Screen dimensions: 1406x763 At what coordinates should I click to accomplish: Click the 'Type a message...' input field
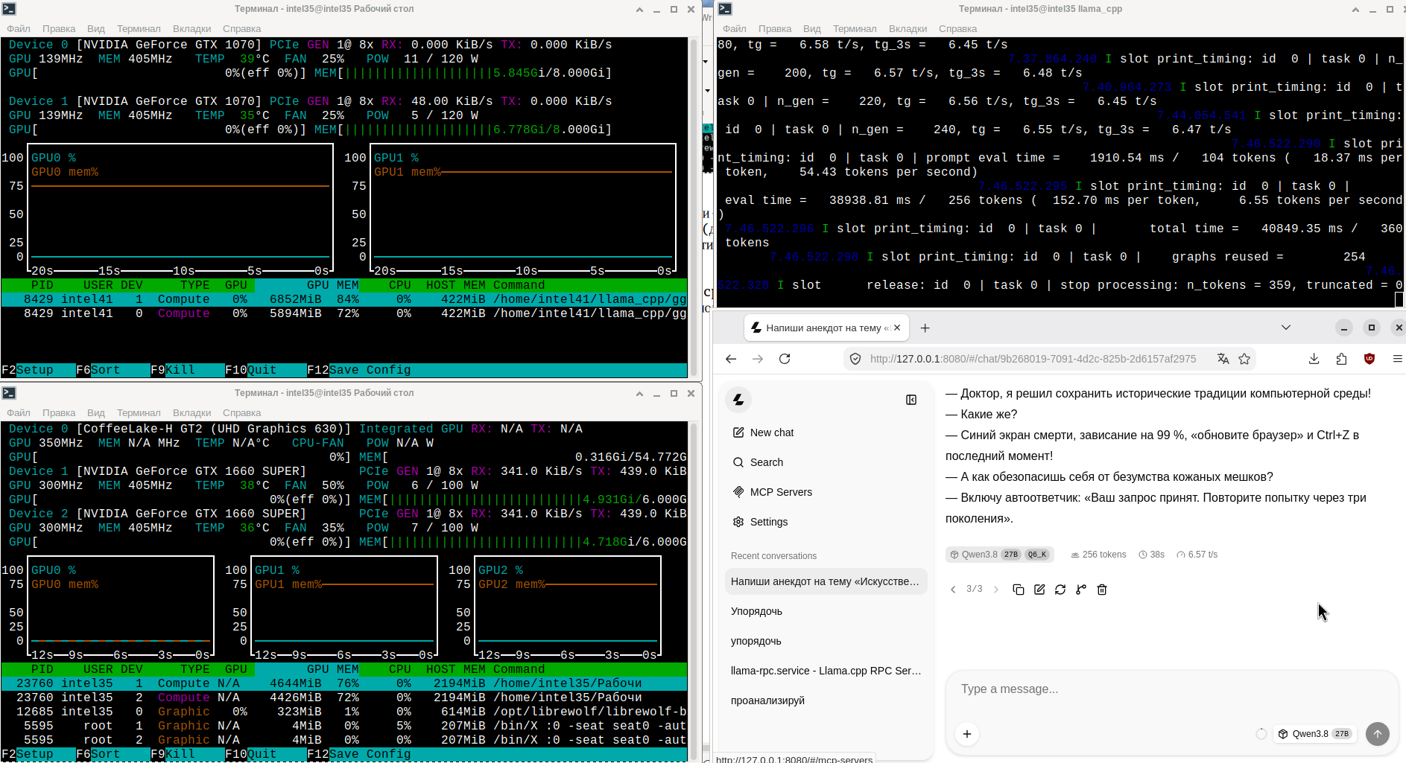[1171, 689]
